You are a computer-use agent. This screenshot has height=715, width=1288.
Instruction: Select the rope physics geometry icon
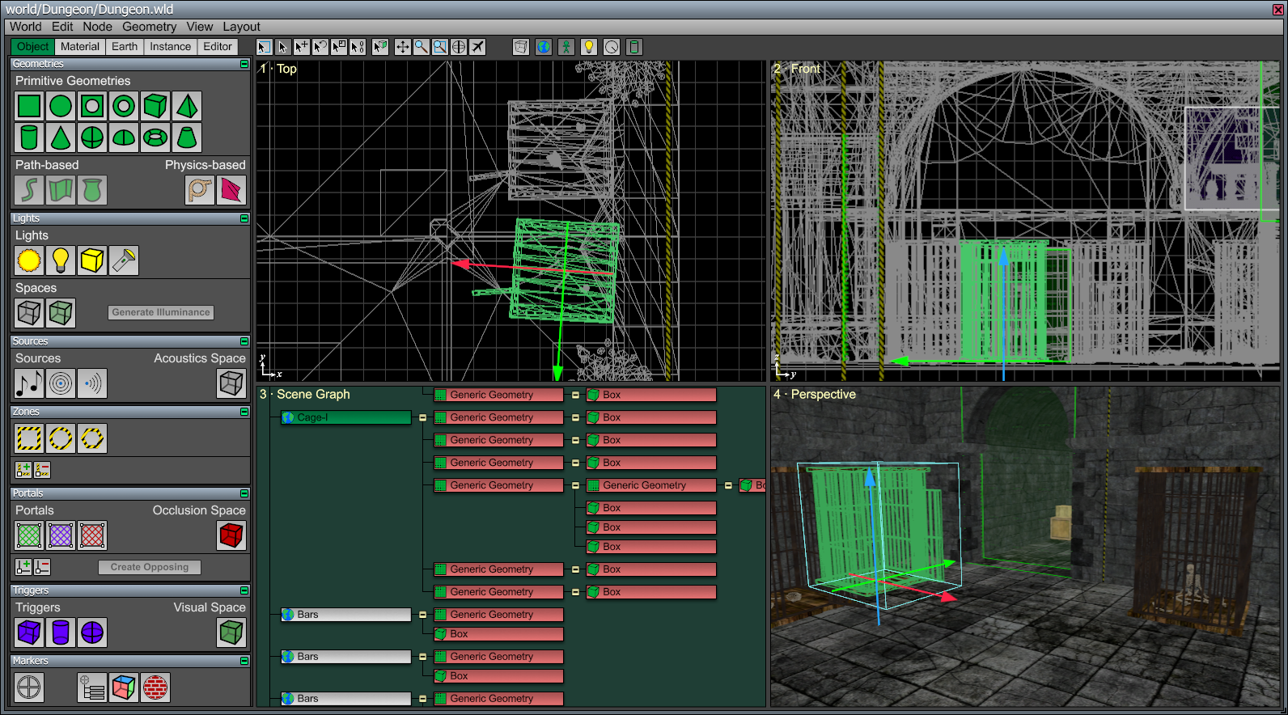tap(200, 190)
